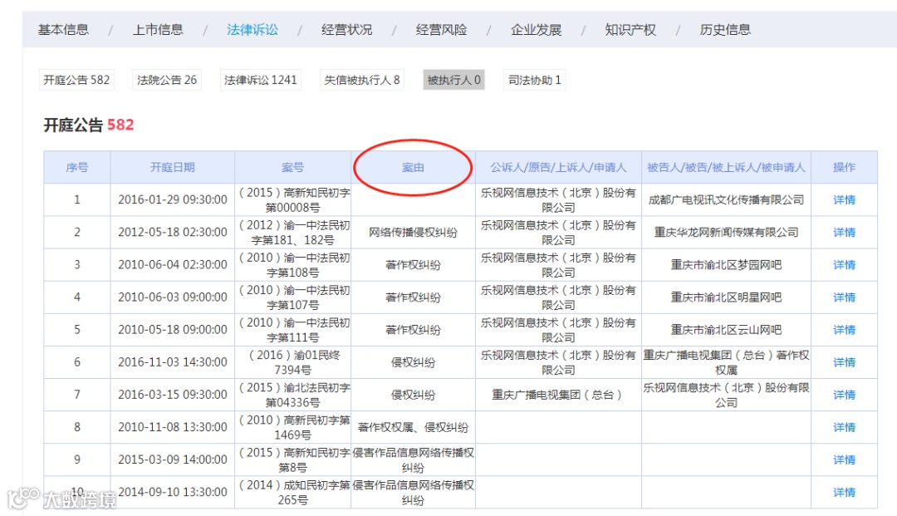Open the 历史信息 tab
897x516 pixels.
(x=725, y=29)
